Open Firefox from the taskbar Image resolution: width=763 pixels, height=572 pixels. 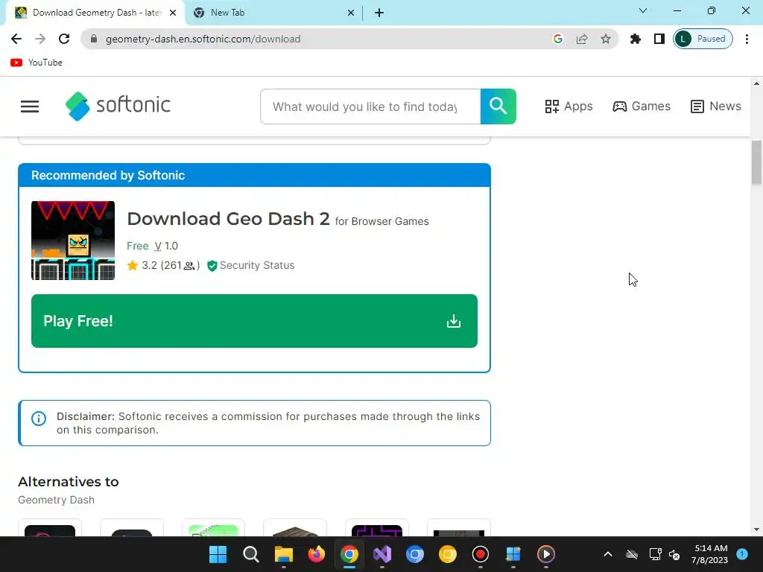click(x=316, y=554)
